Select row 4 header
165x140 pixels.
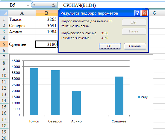[x=4, y=38]
